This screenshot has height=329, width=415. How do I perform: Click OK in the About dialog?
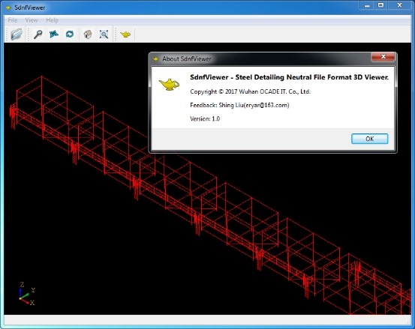click(x=370, y=139)
